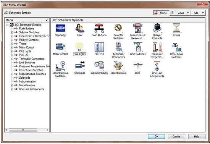
Task: Open the Solenoids icon
Action: coord(80,66)
